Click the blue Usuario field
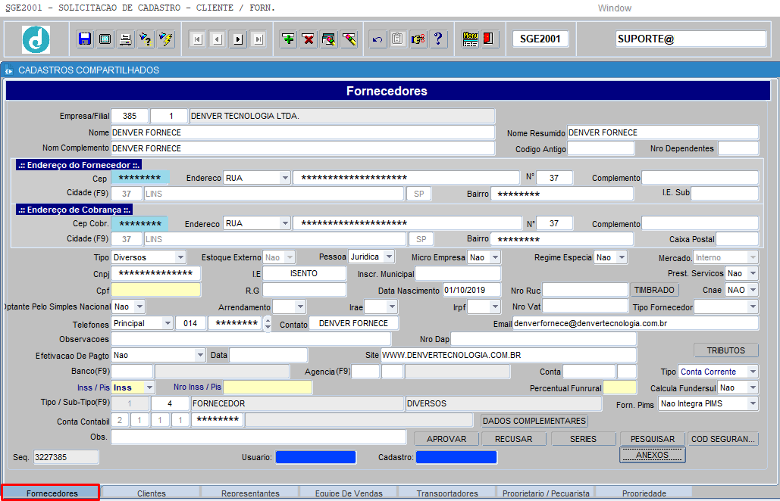This screenshot has height=501, width=780. [315, 457]
